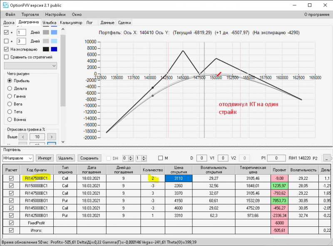Click the small button after P2
The width and height of the screenshot is (333, 246).
pyautogui.click(x=327, y=158)
